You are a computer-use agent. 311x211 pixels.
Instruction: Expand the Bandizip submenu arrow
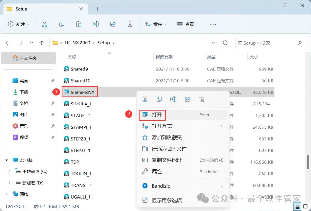click(x=221, y=186)
